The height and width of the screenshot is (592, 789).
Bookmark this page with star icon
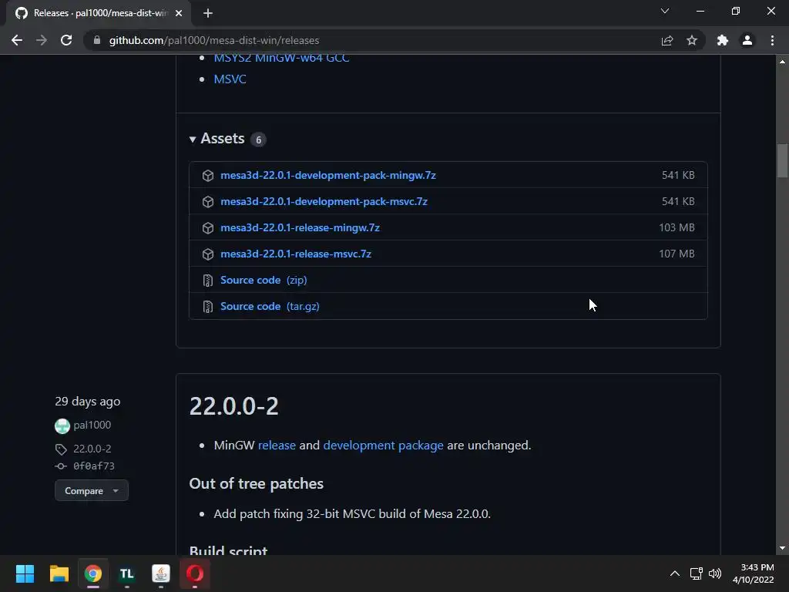(x=692, y=40)
